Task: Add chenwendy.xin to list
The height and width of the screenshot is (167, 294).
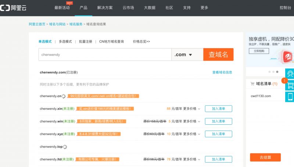Action: [218, 109]
